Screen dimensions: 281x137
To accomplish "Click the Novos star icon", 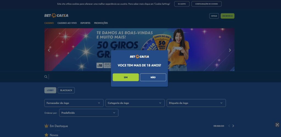I will pyautogui.click(x=46, y=135).
